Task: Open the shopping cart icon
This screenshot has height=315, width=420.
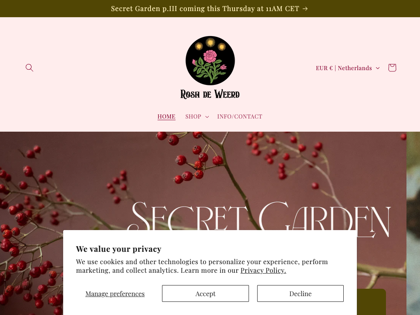Action: click(392, 68)
